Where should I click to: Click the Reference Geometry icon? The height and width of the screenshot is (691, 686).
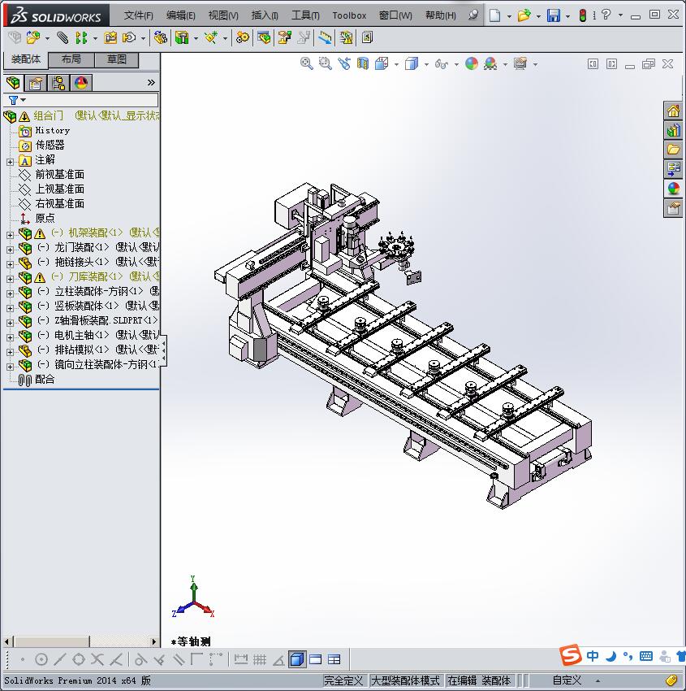coord(211,38)
